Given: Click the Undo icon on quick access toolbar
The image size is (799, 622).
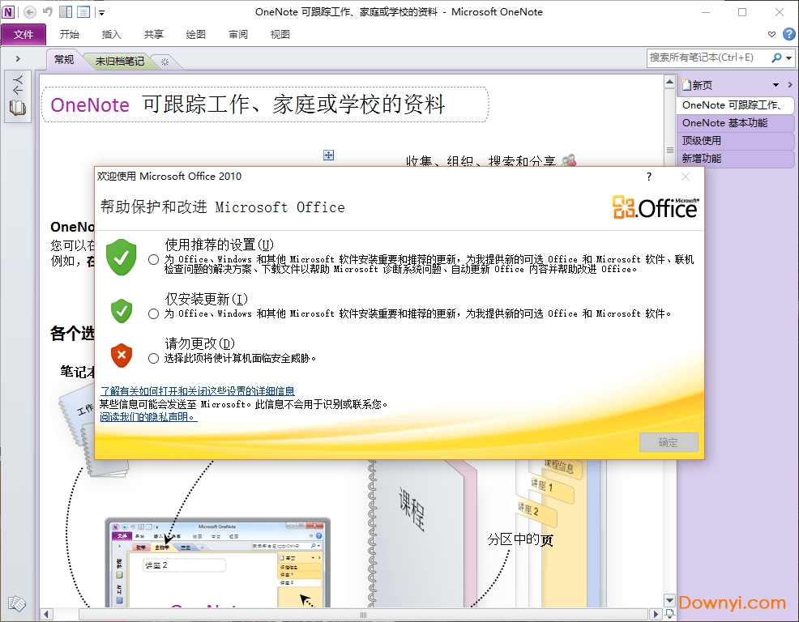Looking at the screenshot, I should (x=47, y=12).
